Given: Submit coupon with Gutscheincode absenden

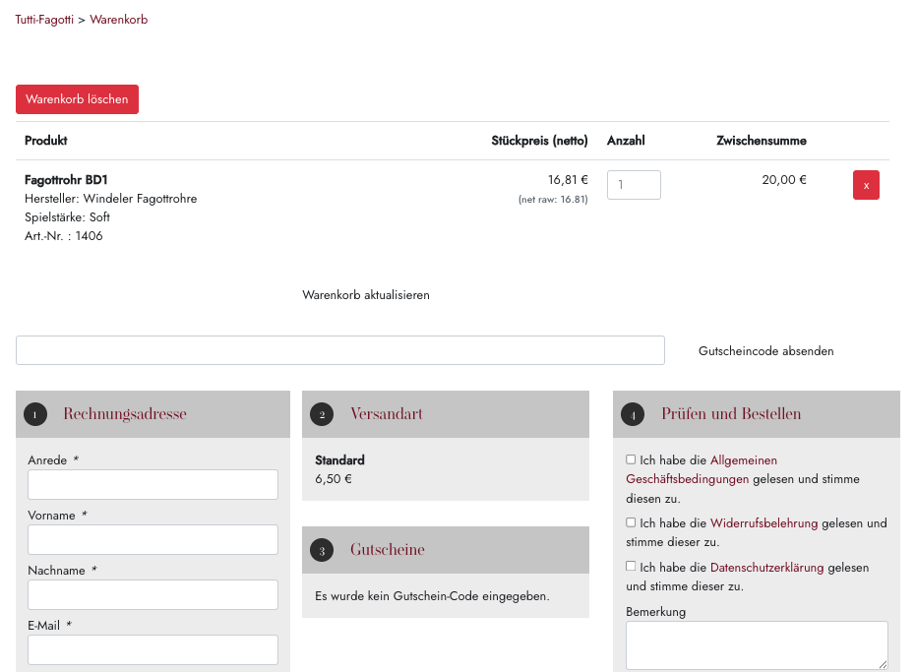Looking at the screenshot, I should pos(765,351).
